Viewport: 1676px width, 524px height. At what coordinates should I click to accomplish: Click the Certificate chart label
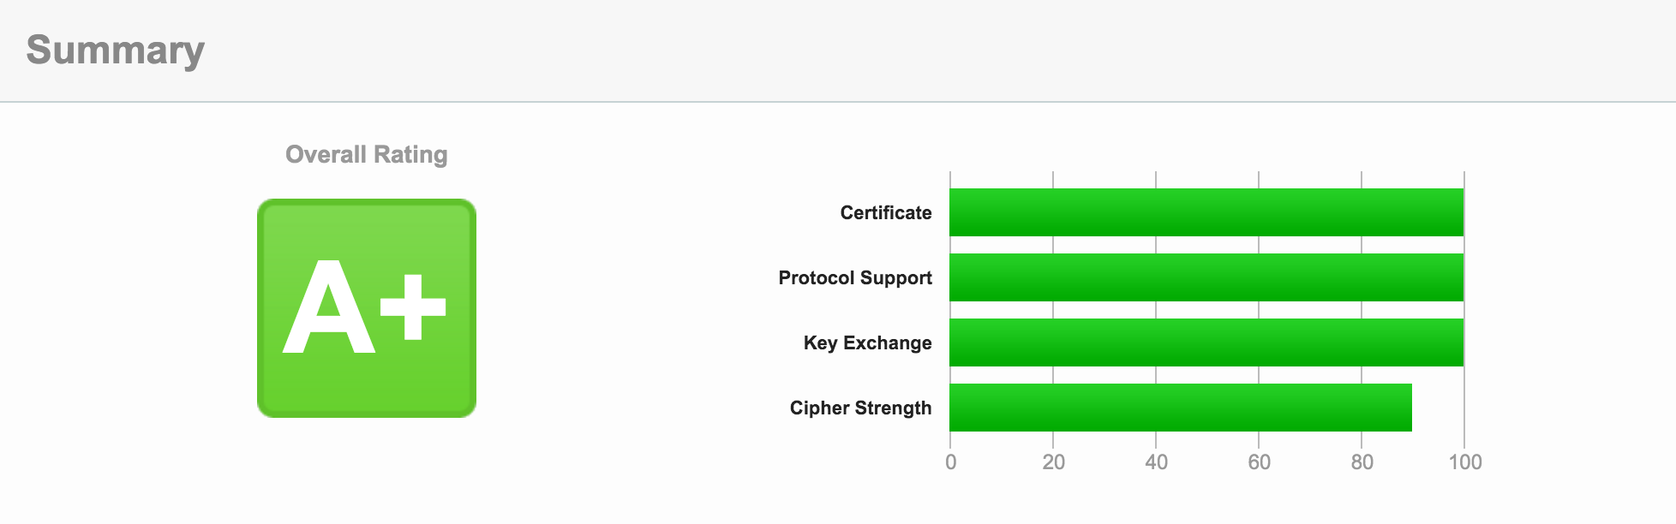coord(885,213)
